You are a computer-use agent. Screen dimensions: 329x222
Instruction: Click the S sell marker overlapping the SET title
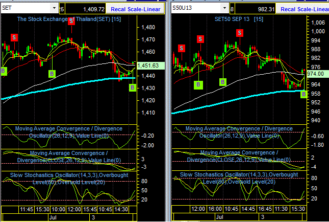tap(71, 21)
